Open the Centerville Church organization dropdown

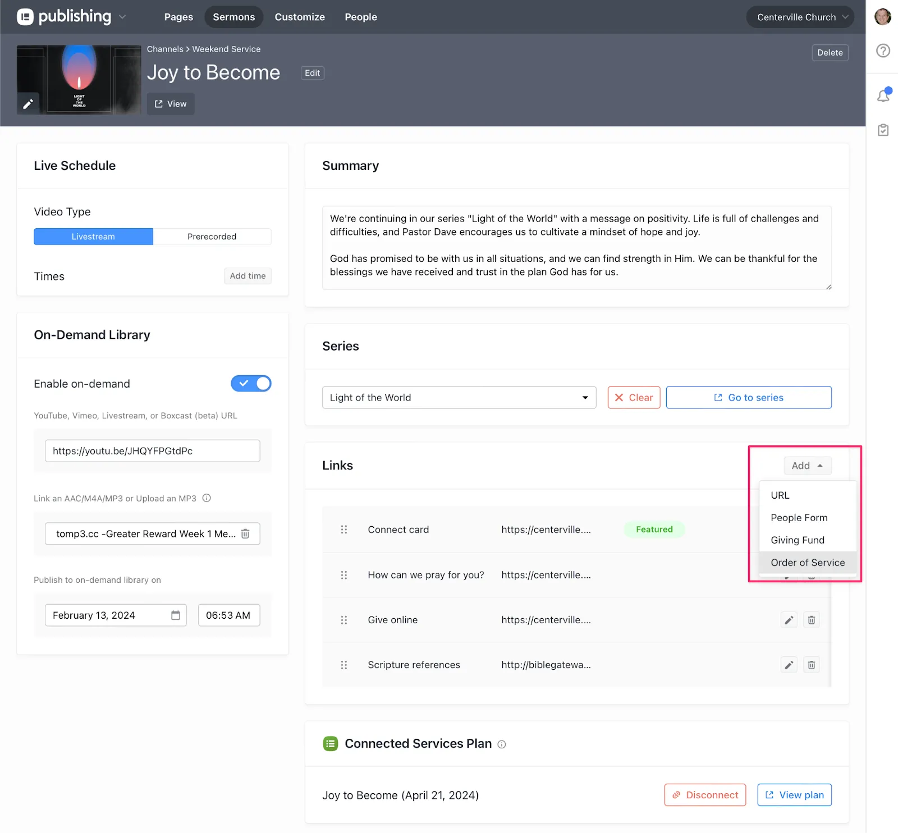coord(800,17)
